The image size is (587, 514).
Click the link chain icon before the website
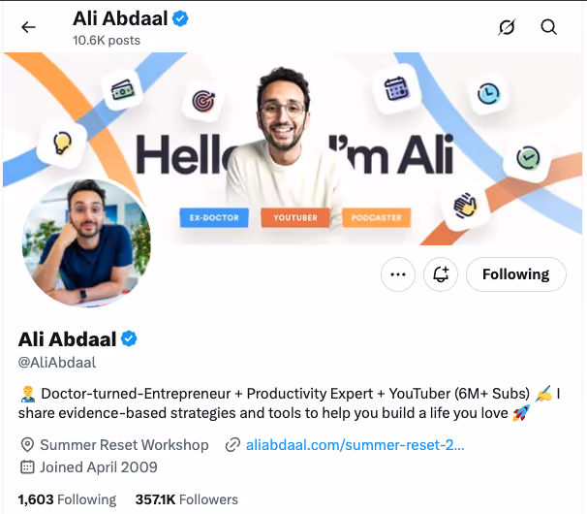pyautogui.click(x=232, y=445)
